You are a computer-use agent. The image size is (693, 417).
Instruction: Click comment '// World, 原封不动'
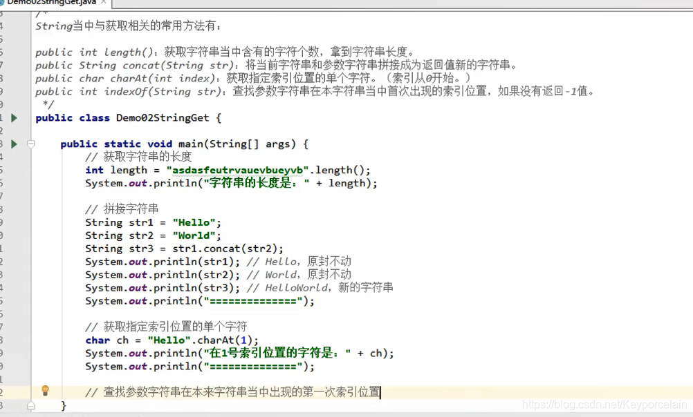click(x=299, y=275)
